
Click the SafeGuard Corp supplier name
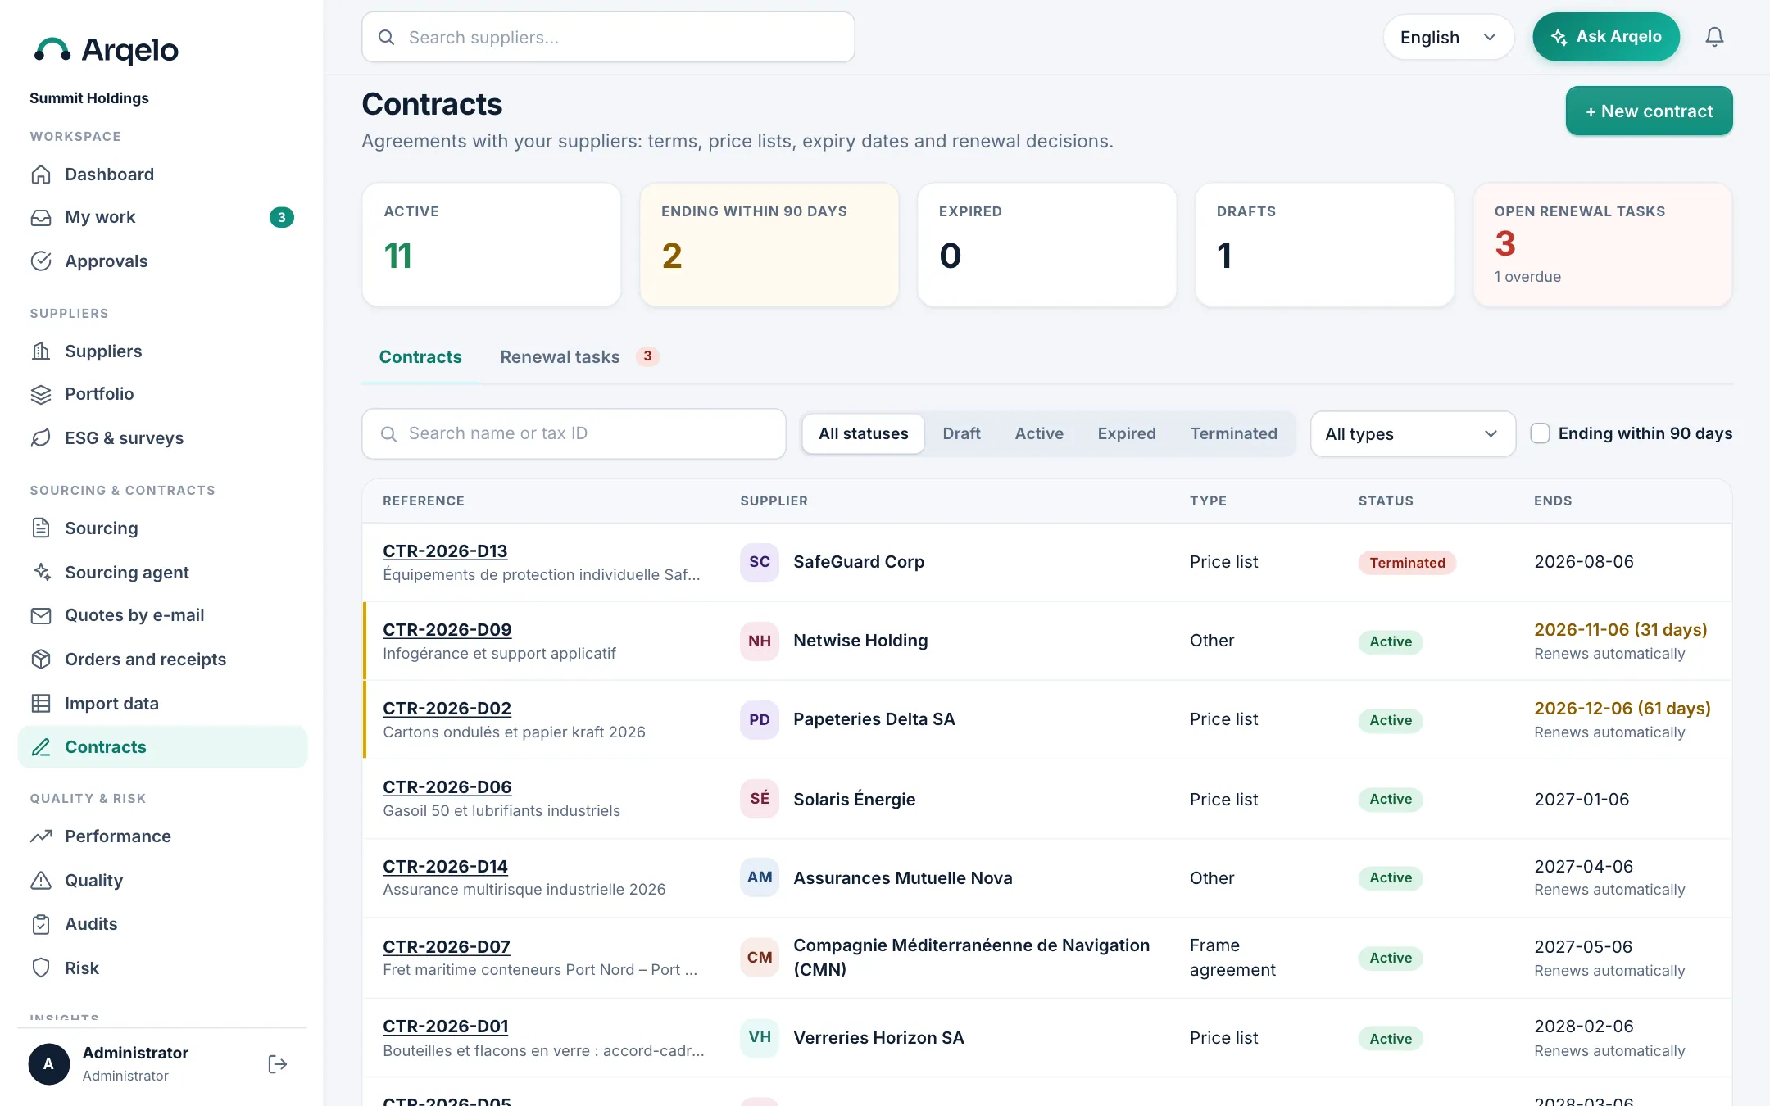click(x=859, y=562)
